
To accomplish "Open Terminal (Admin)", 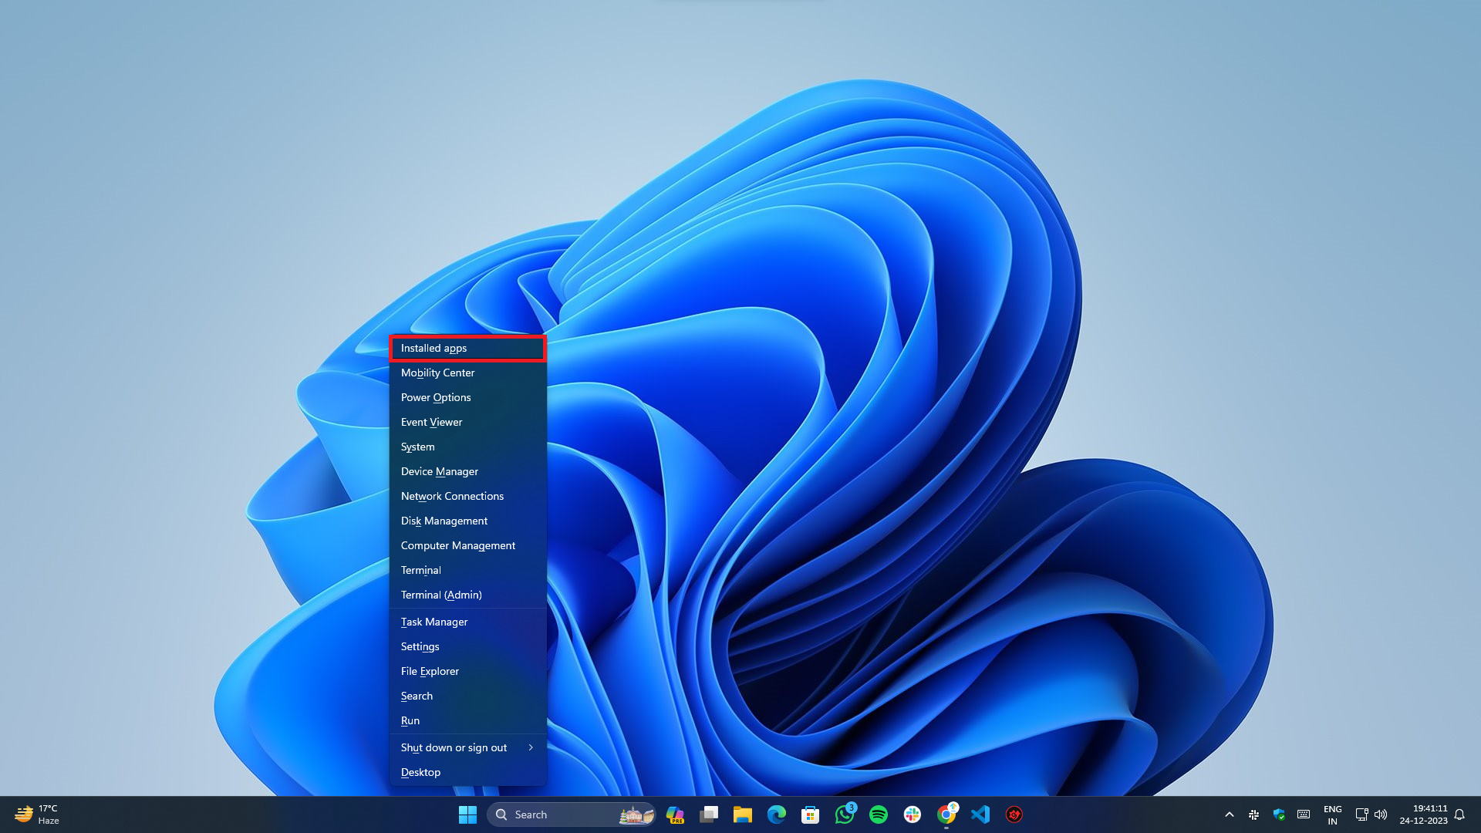I will (467, 595).
